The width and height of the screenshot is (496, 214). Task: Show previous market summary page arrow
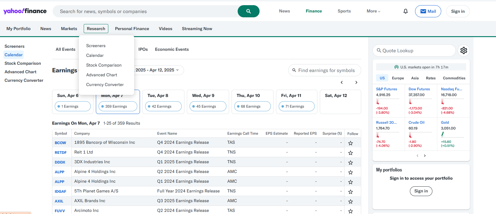click(417, 156)
